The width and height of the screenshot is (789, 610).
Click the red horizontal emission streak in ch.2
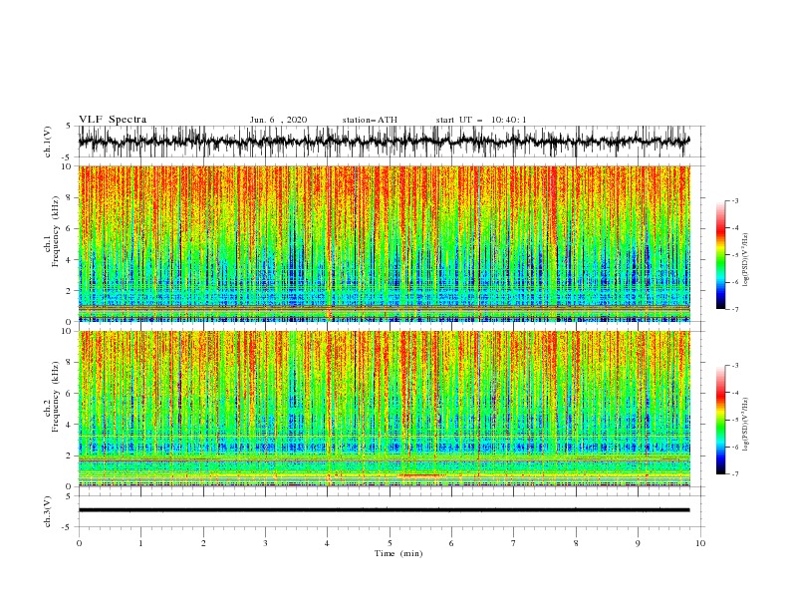[x=420, y=475]
